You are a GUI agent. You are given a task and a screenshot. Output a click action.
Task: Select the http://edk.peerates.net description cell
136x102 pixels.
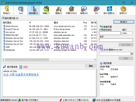tap(64, 35)
